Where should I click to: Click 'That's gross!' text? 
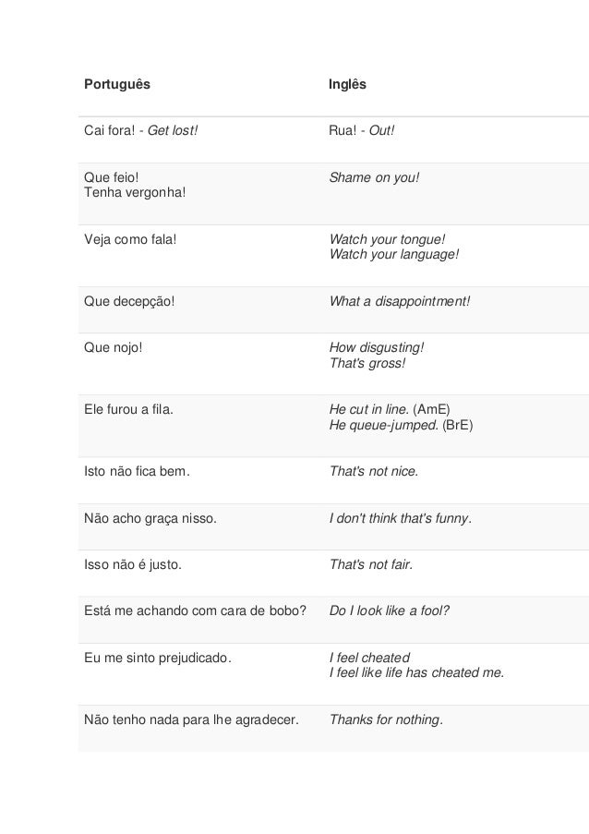[367, 363]
